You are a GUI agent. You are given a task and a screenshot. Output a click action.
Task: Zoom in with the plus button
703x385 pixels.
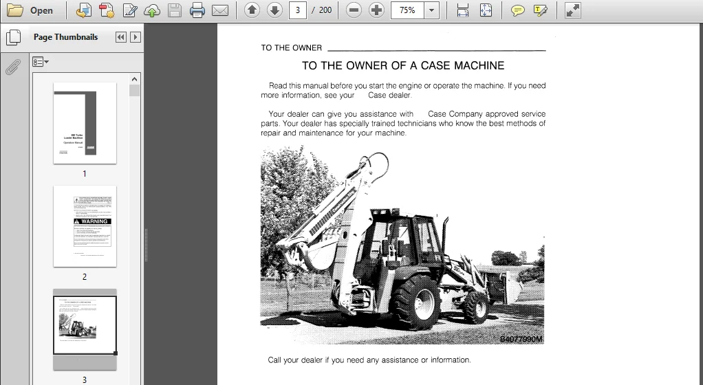[377, 10]
